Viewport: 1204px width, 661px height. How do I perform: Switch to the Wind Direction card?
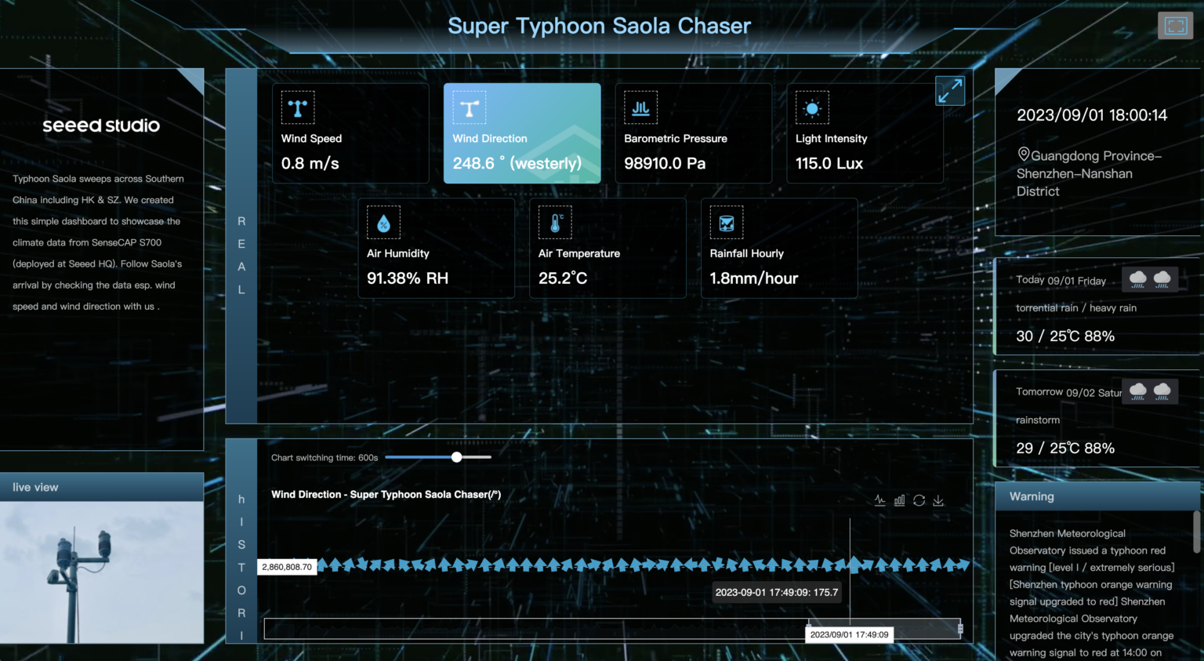tap(521, 133)
